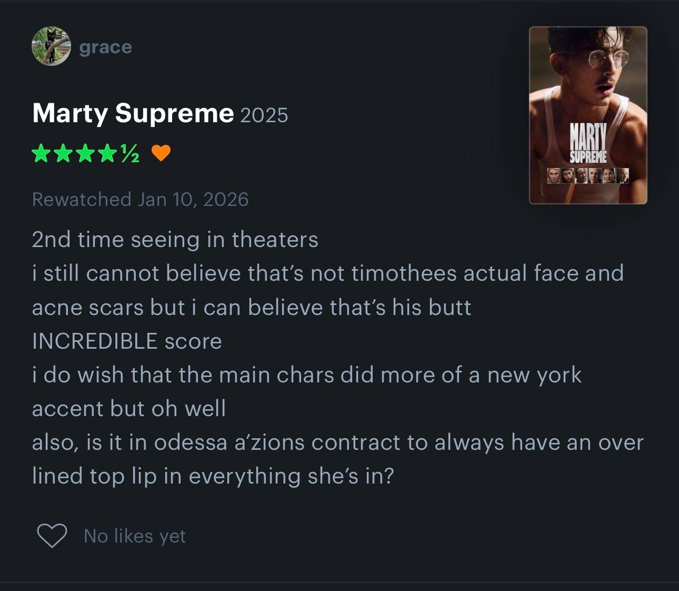Click the Rewatched Jan 10, 2026 date
Image resolution: width=679 pixels, height=591 pixels.
140,199
